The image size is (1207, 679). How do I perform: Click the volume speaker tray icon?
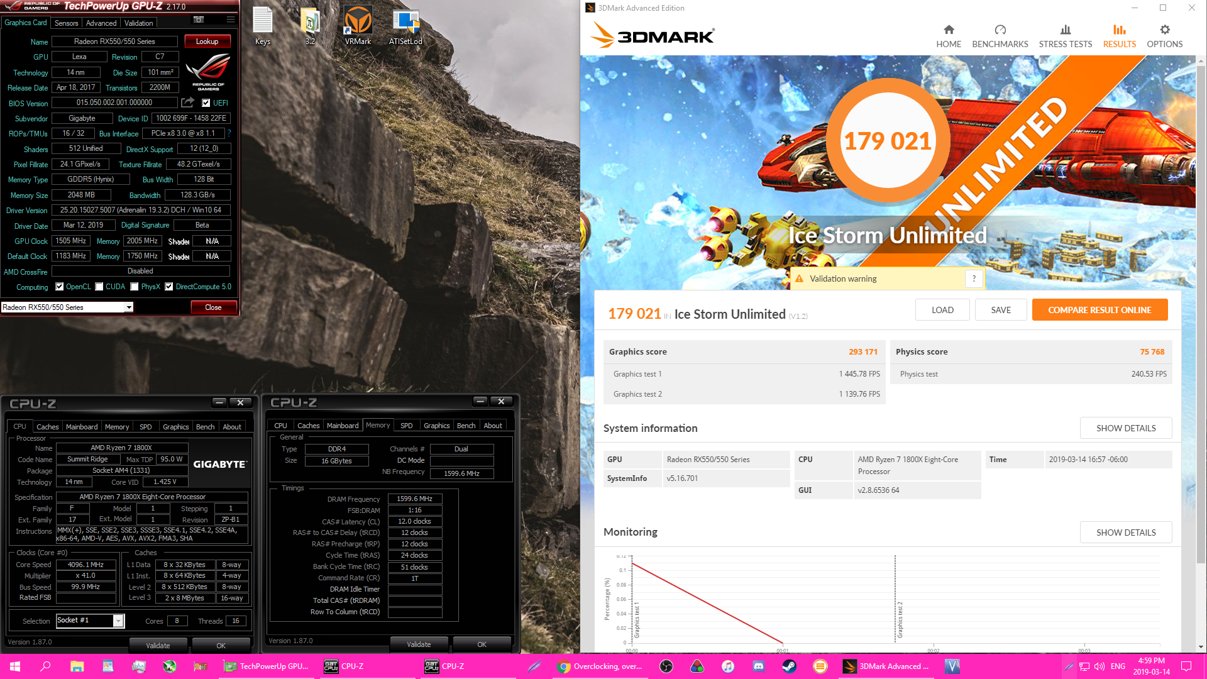1099,666
